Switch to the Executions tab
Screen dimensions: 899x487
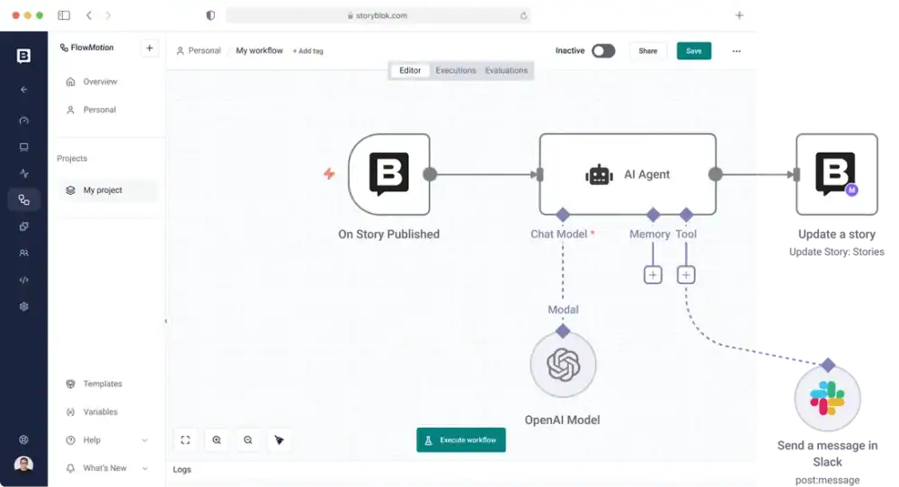point(455,70)
